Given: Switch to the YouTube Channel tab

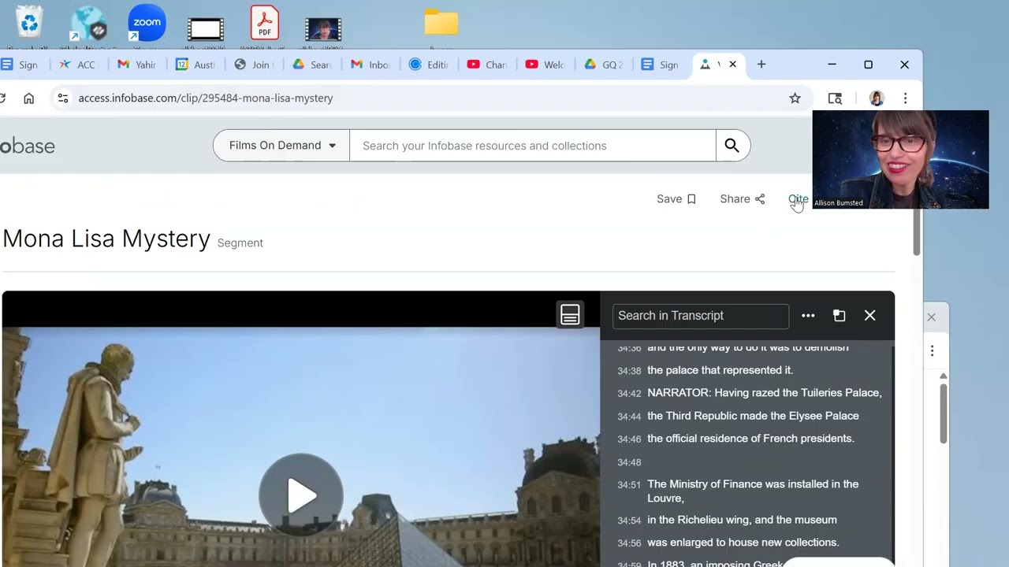Looking at the screenshot, I should (x=487, y=65).
